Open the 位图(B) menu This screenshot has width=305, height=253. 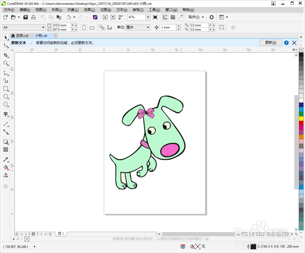tap(106, 10)
